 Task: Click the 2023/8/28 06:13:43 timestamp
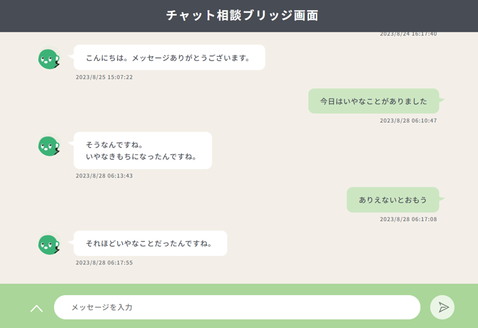point(104,176)
